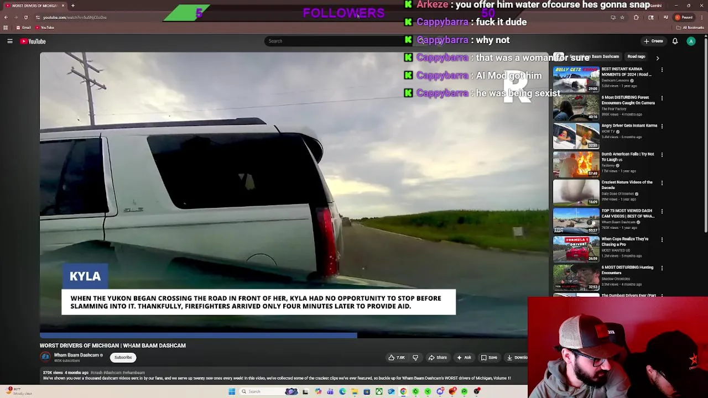Open the Chrome three-dot menu

coord(702,17)
